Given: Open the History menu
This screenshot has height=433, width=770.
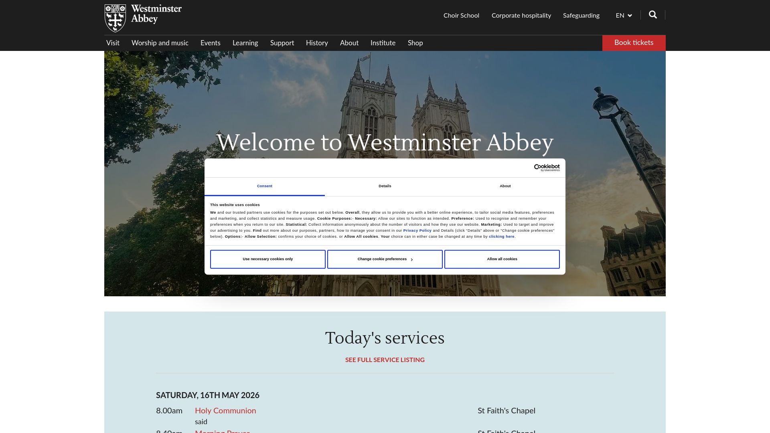Looking at the screenshot, I should pos(317,43).
